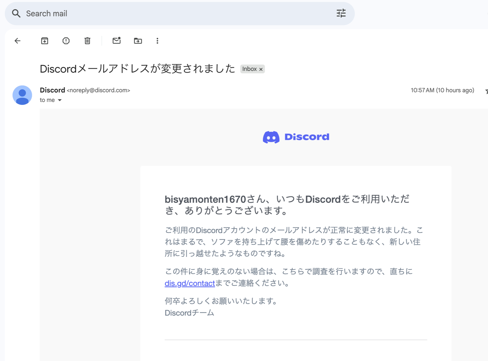488x361 pixels.
Task: Mark the email as unread
Action: click(x=116, y=40)
